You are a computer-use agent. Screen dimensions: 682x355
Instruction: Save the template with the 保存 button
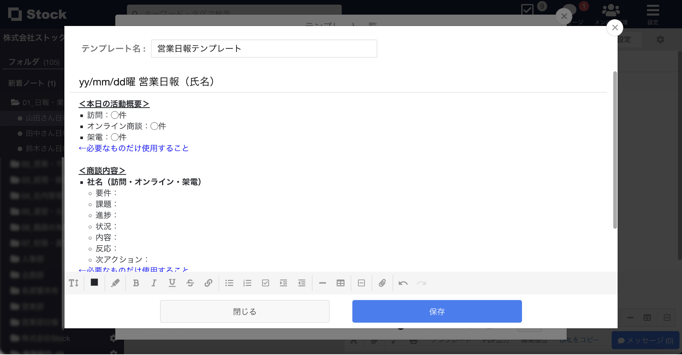tap(437, 311)
